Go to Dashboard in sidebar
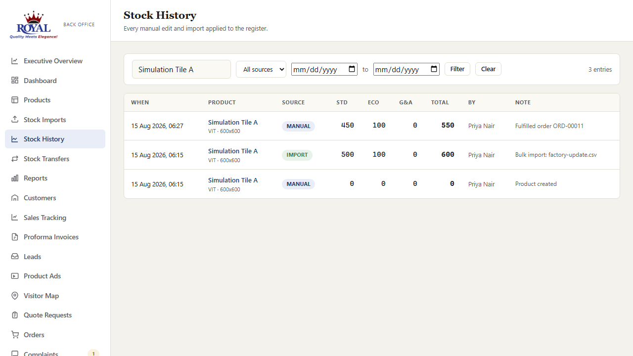This screenshot has height=356, width=633. (55, 81)
